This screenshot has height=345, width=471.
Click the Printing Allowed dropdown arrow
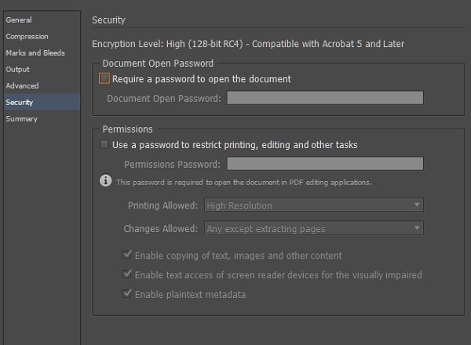click(x=417, y=205)
